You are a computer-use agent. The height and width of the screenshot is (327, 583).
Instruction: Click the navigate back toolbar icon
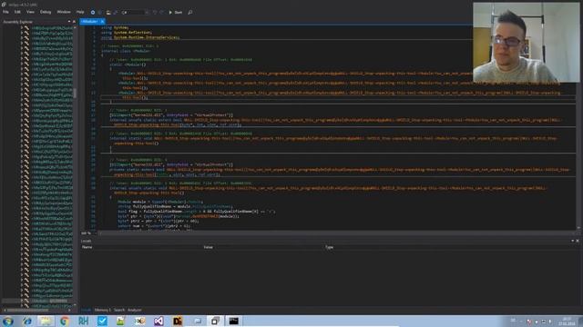coord(93,12)
